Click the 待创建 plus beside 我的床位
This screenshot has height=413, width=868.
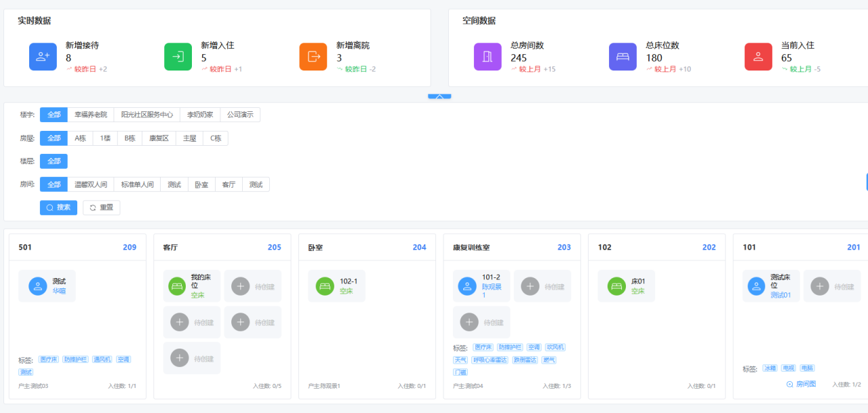tap(241, 286)
